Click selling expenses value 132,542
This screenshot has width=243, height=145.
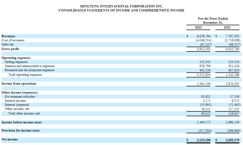coord(205,62)
